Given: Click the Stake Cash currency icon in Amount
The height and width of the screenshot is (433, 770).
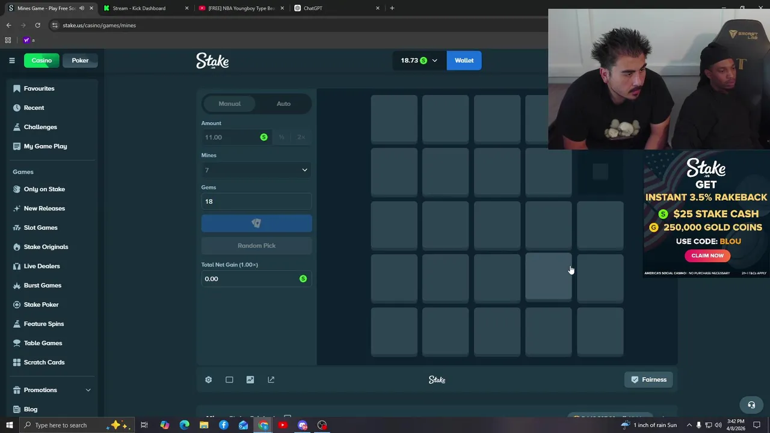Looking at the screenshot, I should 263,137.
